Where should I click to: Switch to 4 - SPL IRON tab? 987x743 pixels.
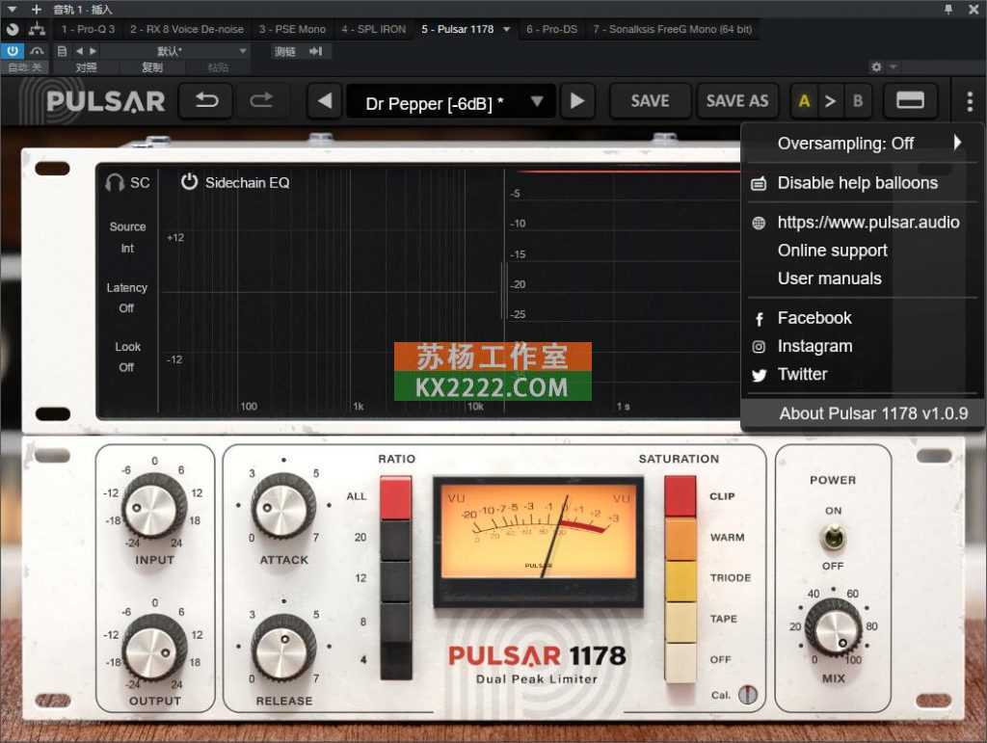pyautogui.click(x=373, y=29)
